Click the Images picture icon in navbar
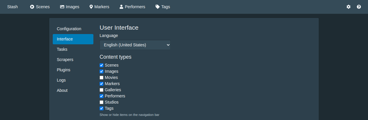368x120 pixels. [62, 7]
